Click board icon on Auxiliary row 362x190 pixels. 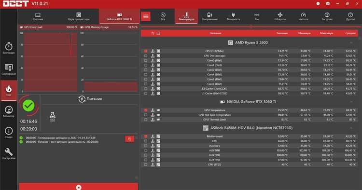(158, 146)
